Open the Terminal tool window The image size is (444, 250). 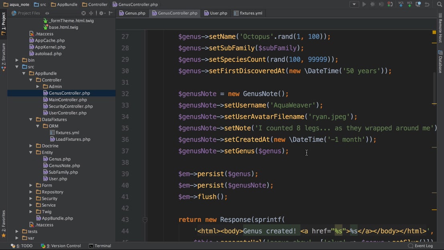click(x=100, y=246)
